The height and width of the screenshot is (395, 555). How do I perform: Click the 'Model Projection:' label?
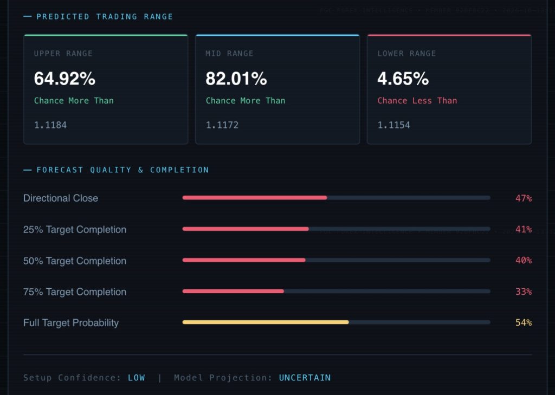coord(223,378)
